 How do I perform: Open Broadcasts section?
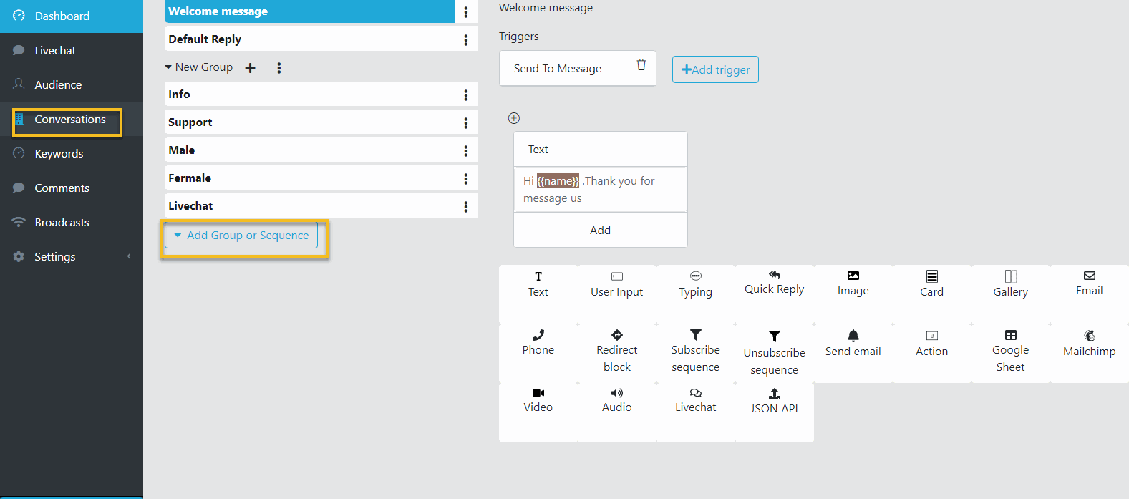(72, 222)
